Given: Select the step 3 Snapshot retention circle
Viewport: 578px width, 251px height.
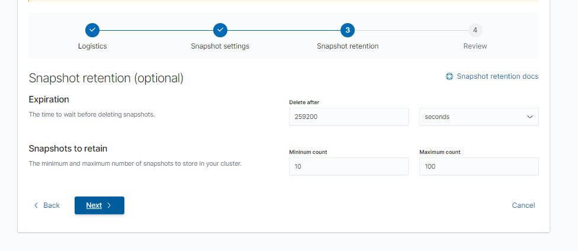Looking at the screenshot, I should pyautogui.click(x=348, y=30).
